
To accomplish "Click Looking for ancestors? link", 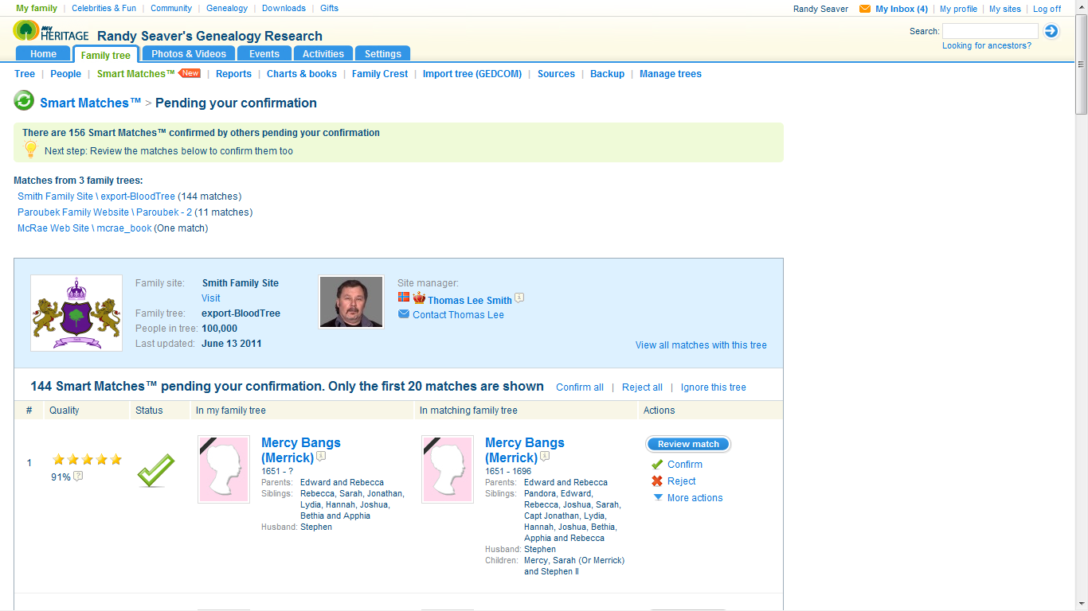I will 987,46.
